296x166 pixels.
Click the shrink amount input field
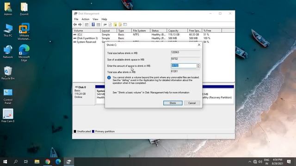pos(184,65)
